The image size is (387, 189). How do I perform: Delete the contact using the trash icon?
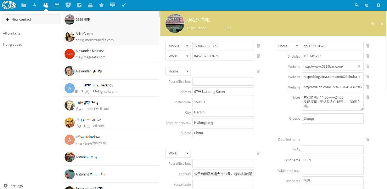click(x=382, y=23)
